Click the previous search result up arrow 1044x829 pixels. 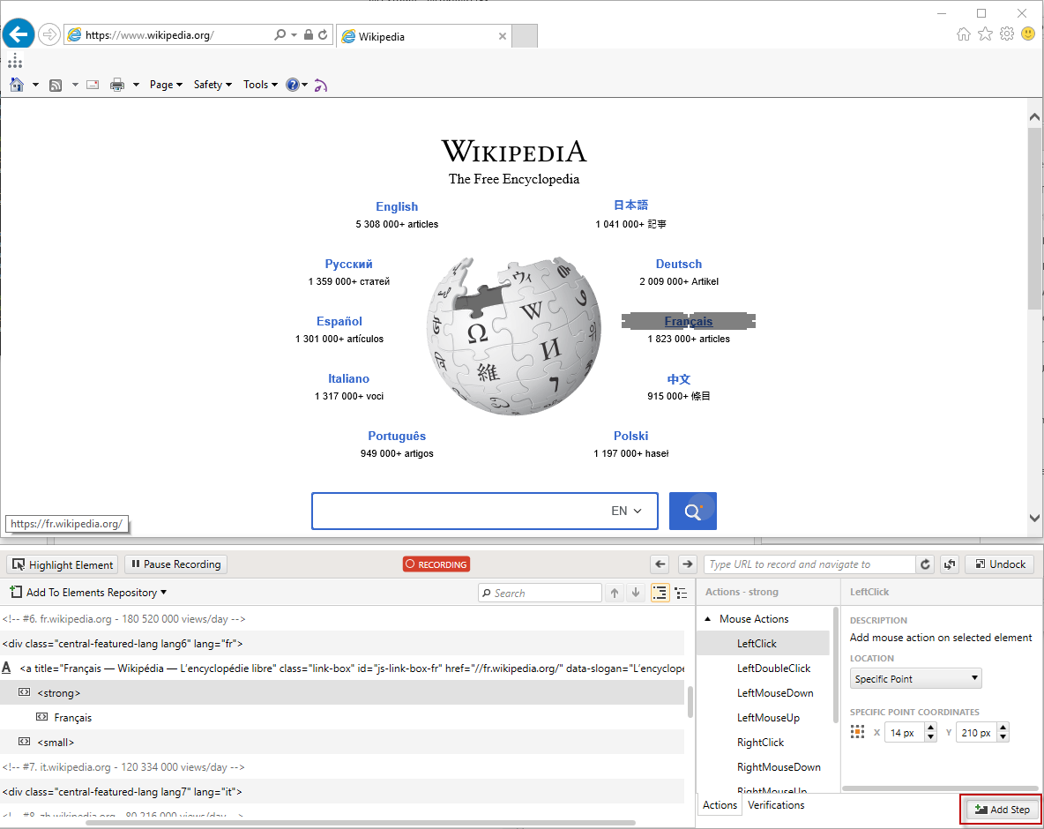pyautogui.click(x=615, y=593)
